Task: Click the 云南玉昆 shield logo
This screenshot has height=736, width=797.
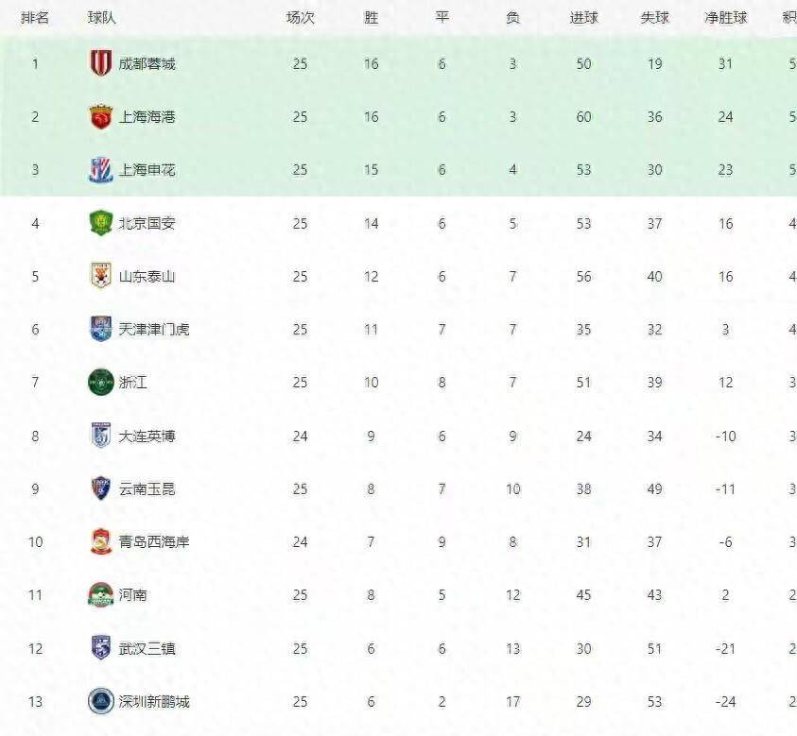Action: coord(100,488)
